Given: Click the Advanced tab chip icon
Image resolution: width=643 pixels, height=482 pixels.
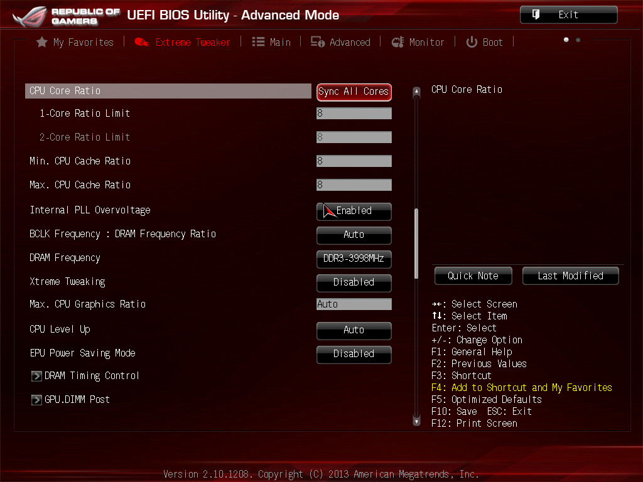Looking at the screenshot, I should pos(318,42).
